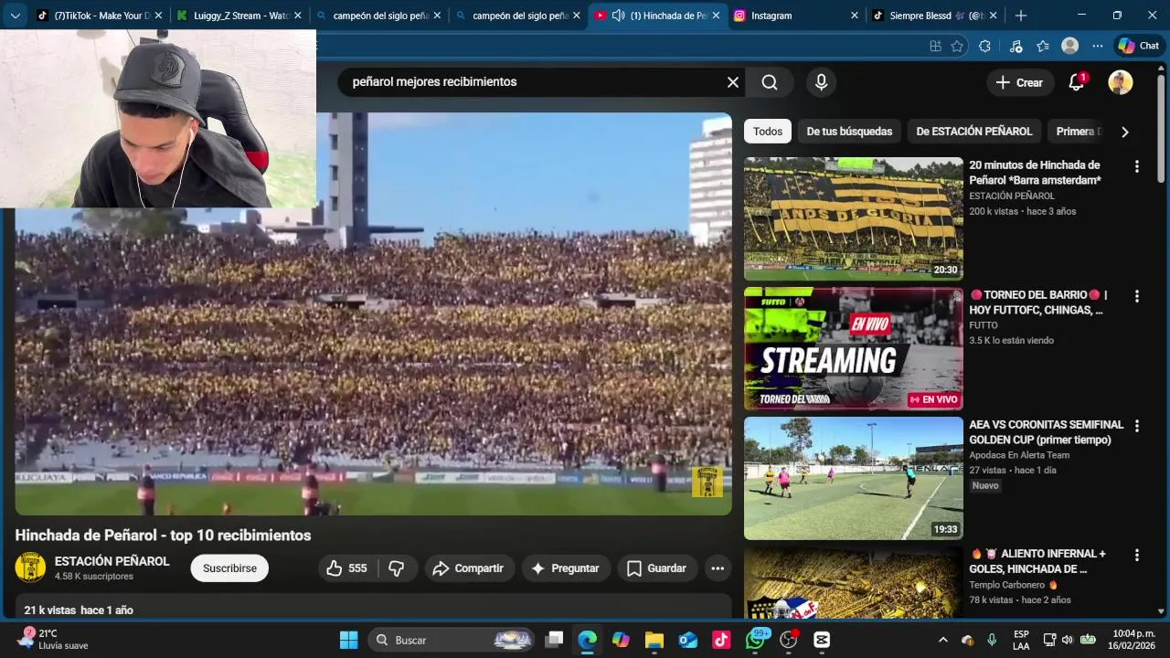
Task: Open the TORNEO DEL BARRIO live thumbnail
Action: coord(854,348)
